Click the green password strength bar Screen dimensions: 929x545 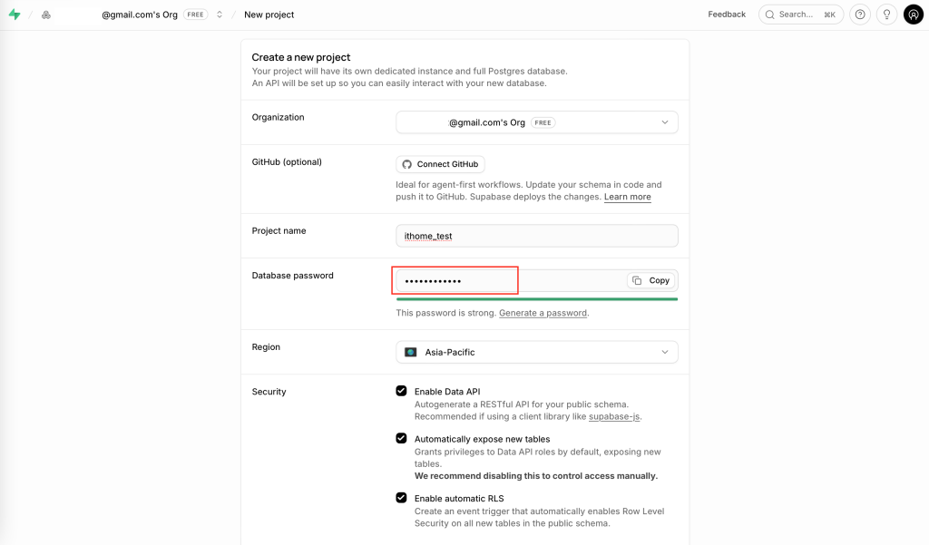pos(537,299)
